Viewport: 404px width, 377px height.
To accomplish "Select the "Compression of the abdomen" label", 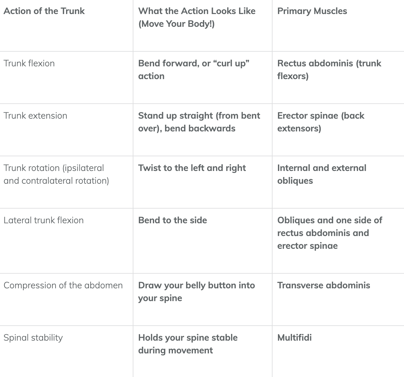I will tap(63, 285).
